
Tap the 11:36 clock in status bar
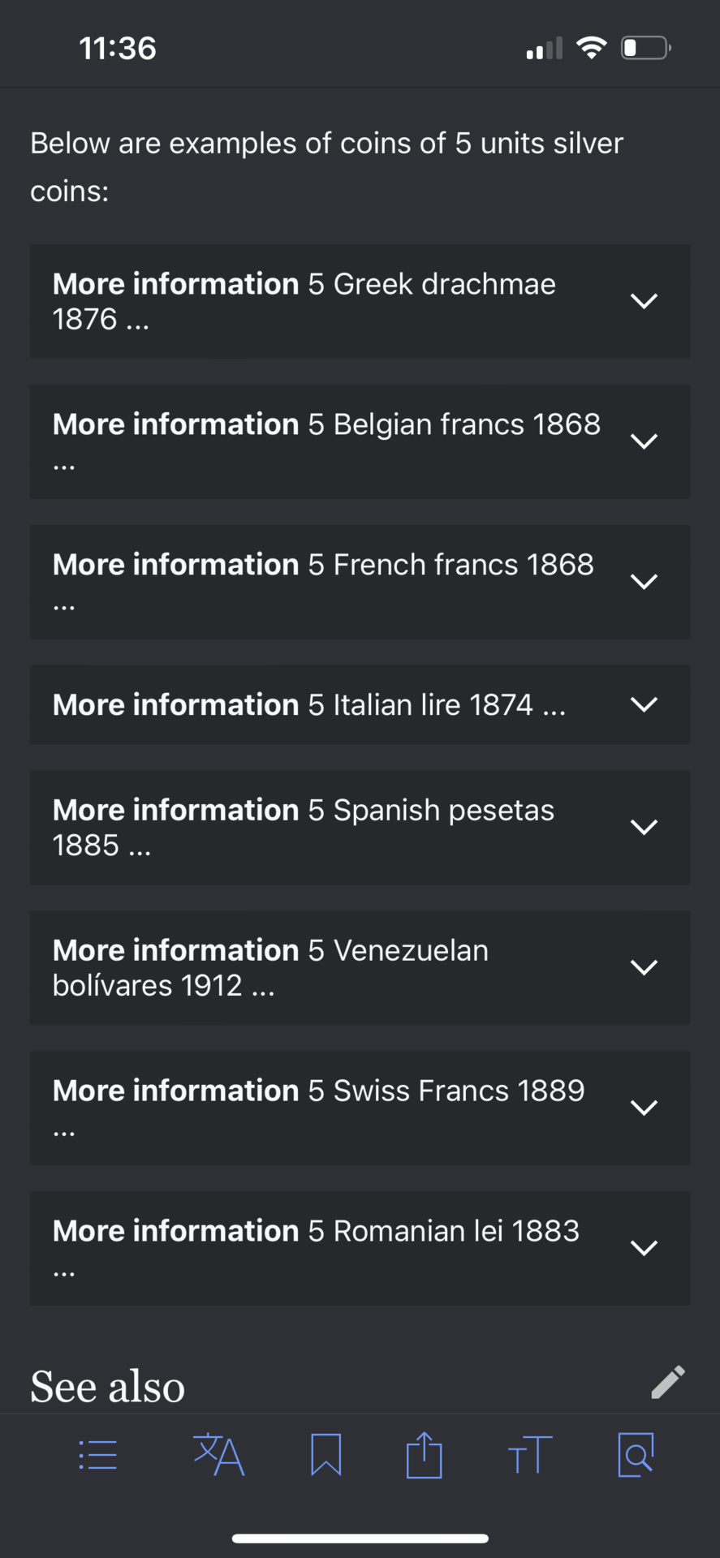118,48
